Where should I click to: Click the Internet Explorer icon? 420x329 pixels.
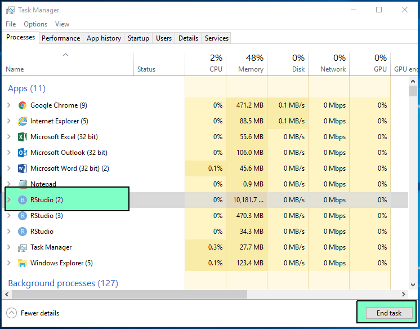click(23, 121)
